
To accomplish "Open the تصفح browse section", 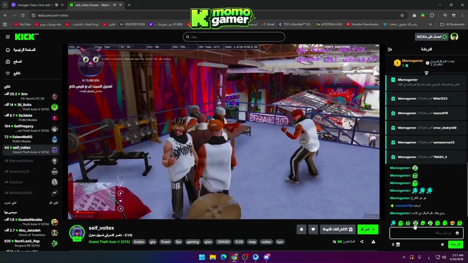I will click(x=14, y=62).
